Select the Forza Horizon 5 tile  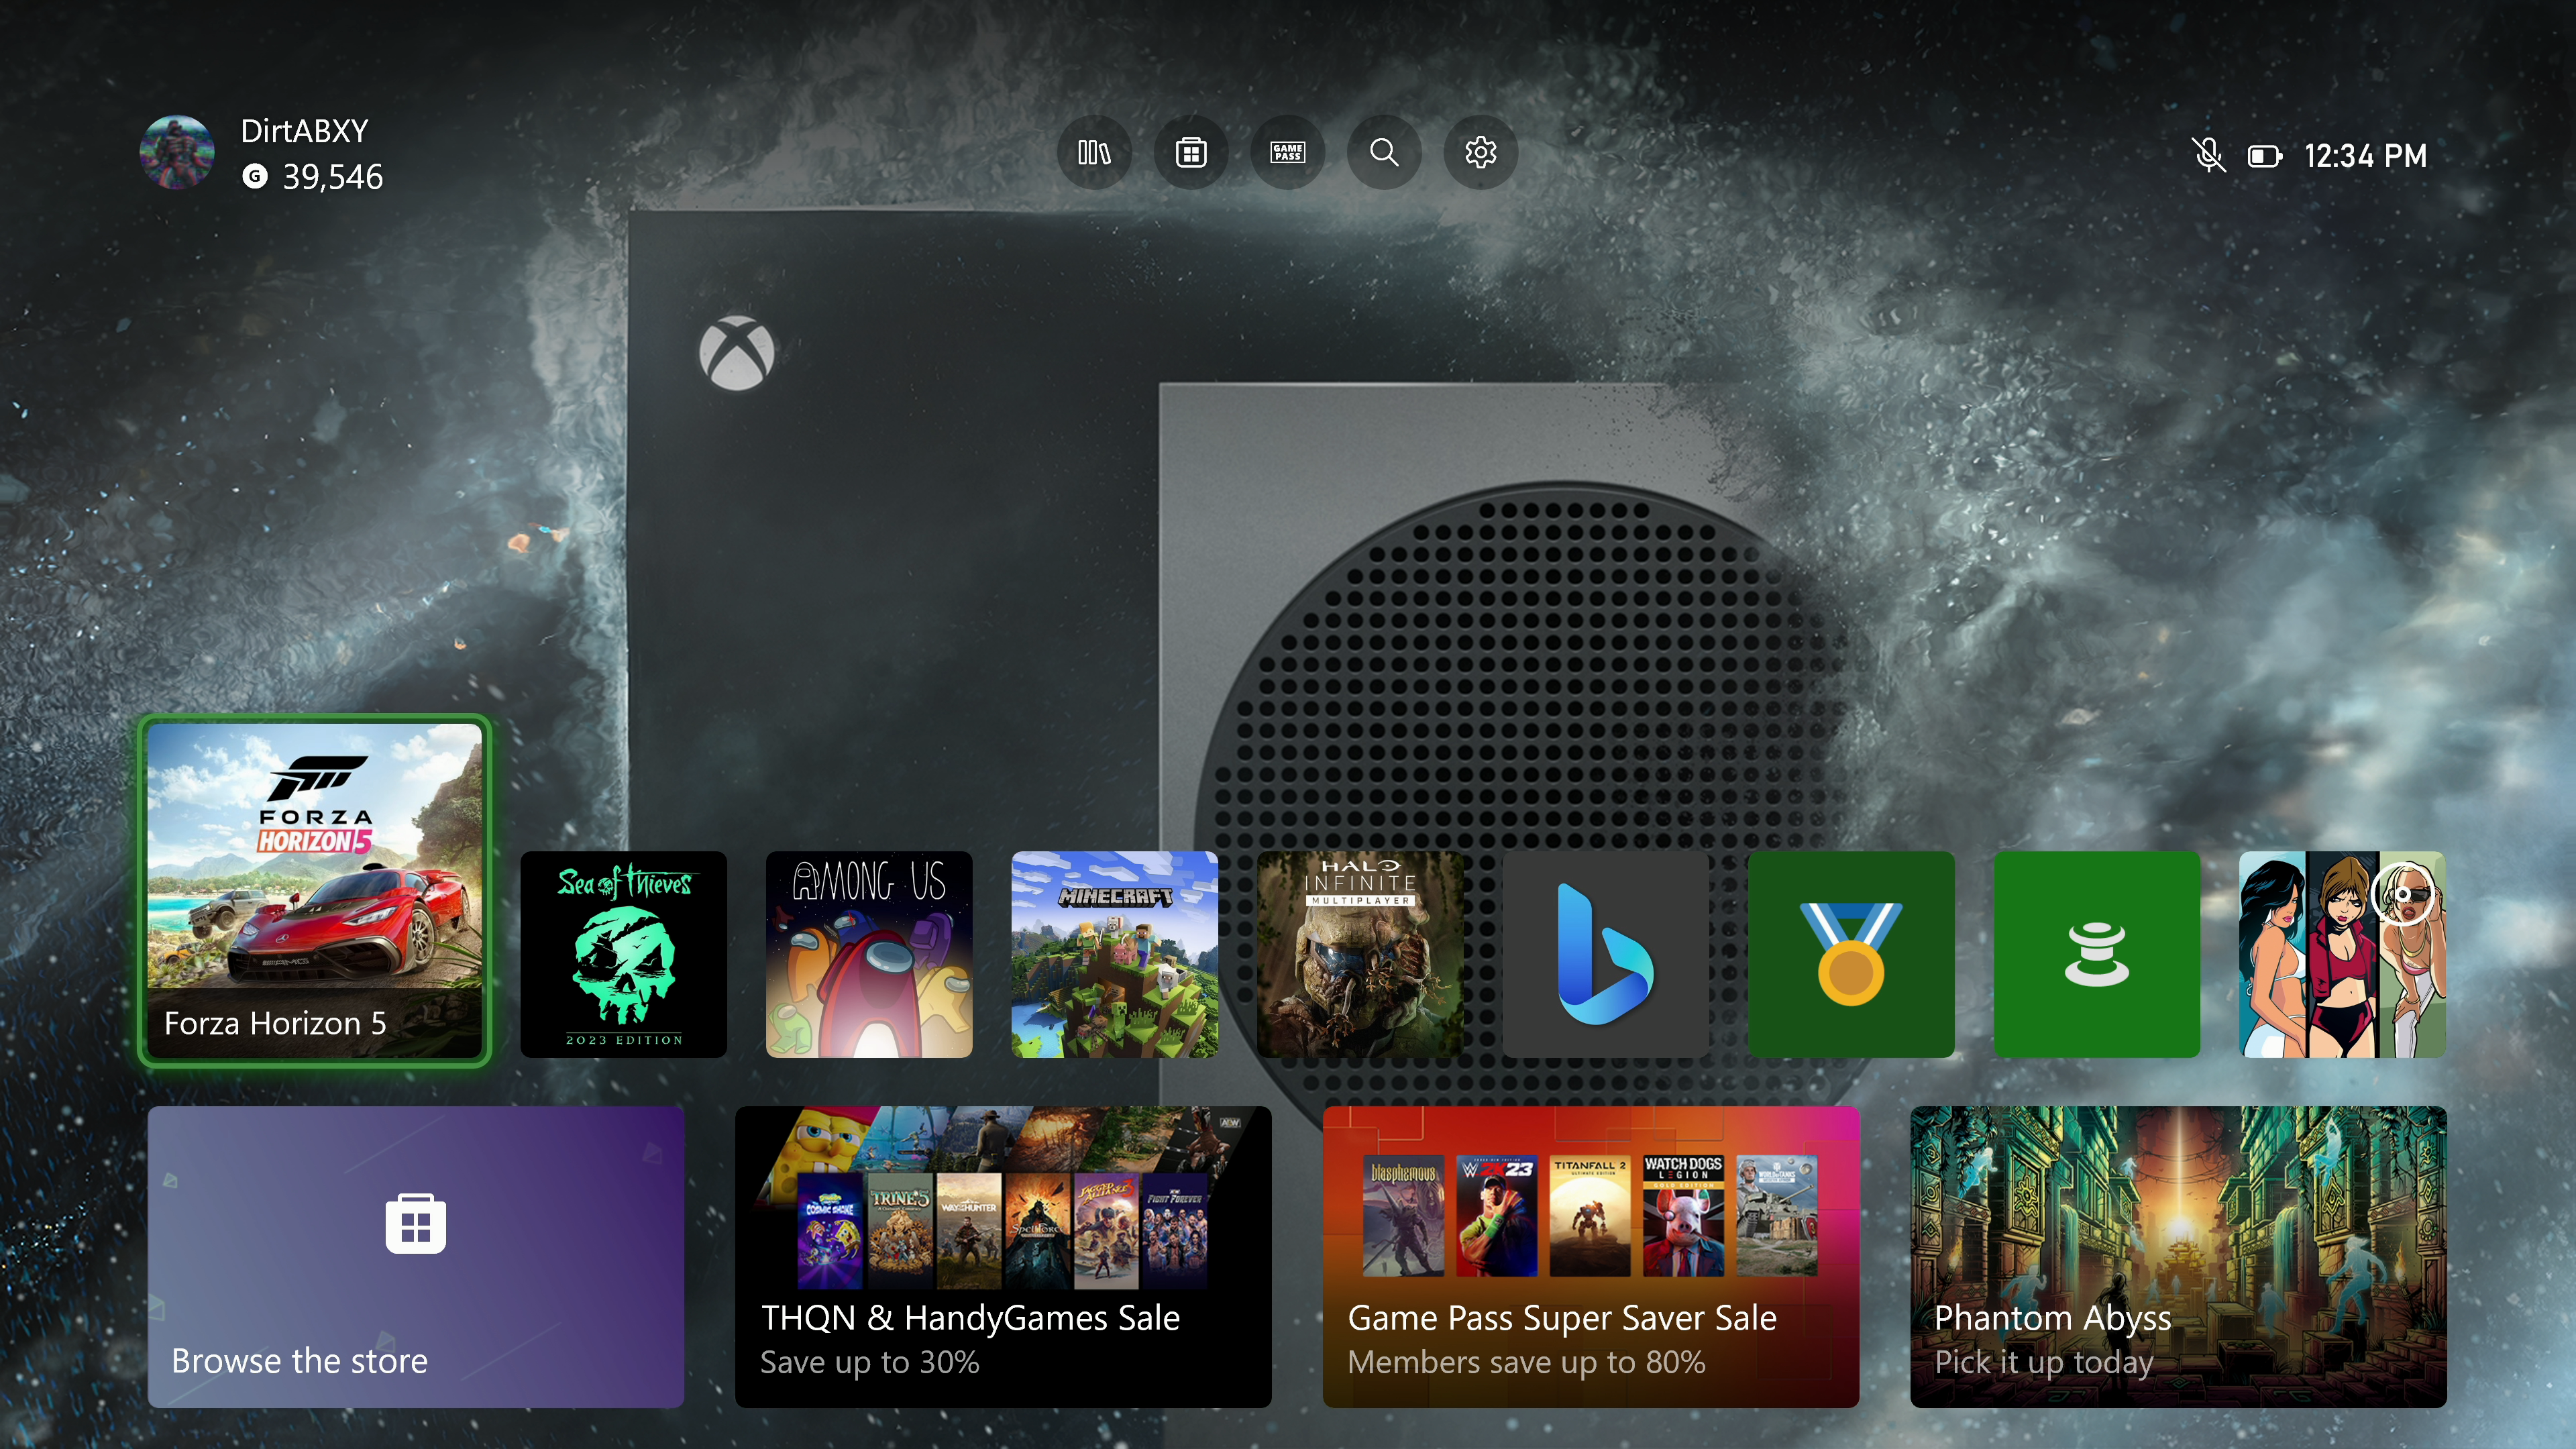(x=314, y=890)
